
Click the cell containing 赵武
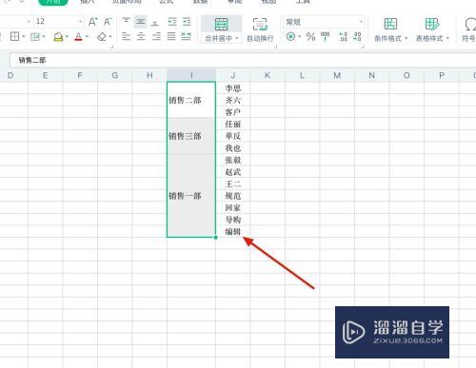233,172
